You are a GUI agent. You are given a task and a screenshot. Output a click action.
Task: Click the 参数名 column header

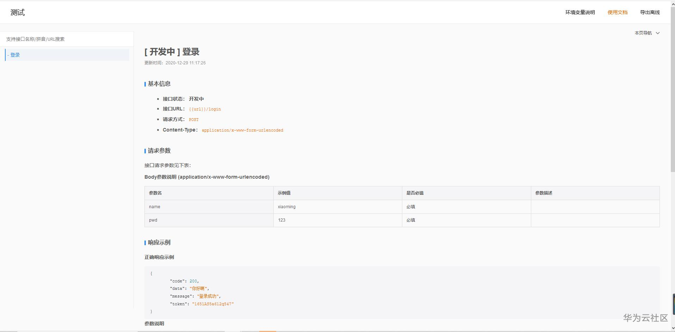pyautogui.click(x=209, y=193)
